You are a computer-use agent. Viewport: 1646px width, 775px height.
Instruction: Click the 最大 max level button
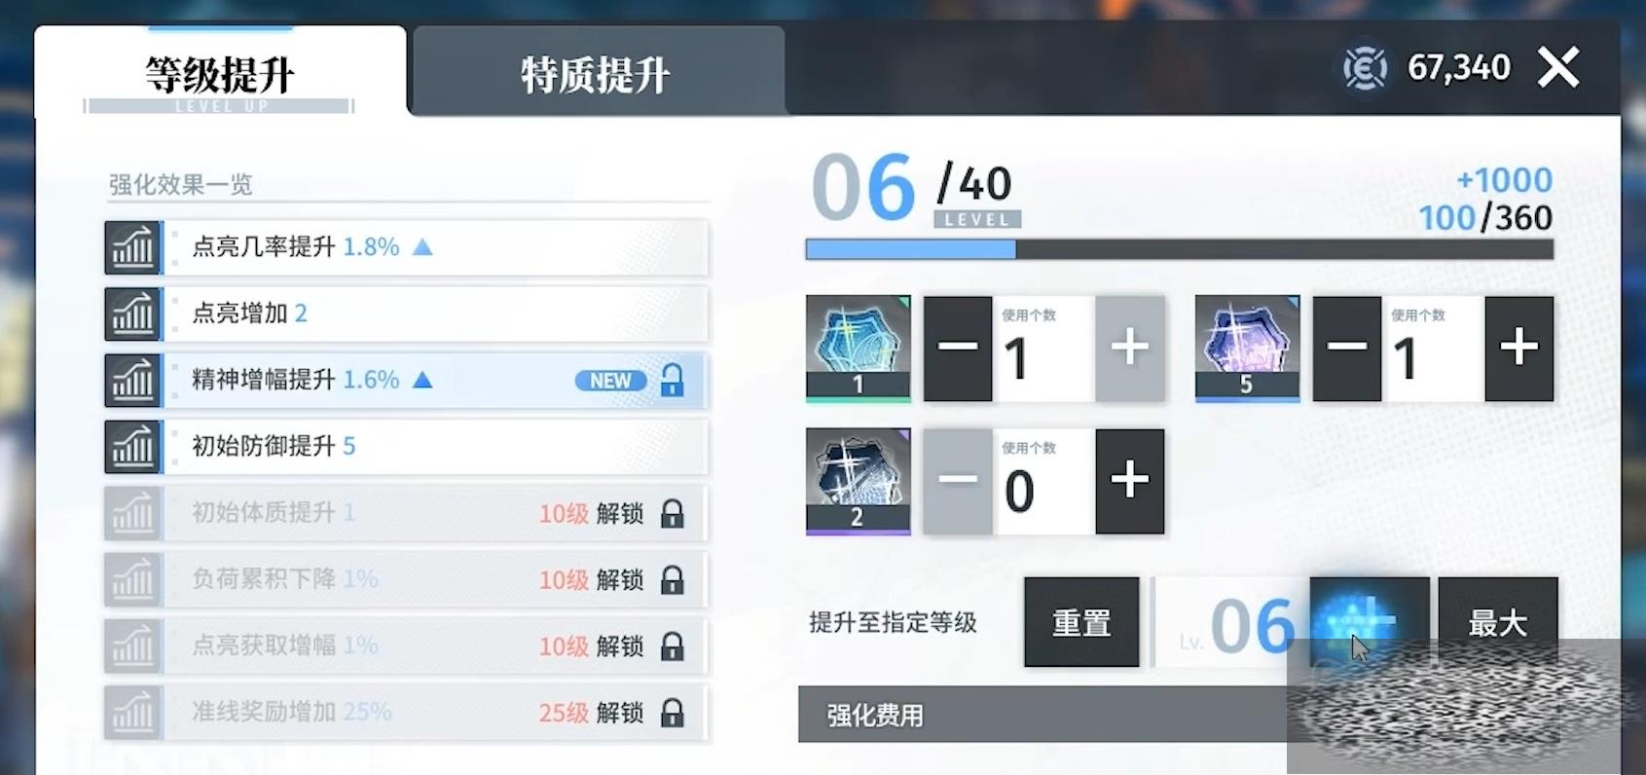[x=1498, y=622]
